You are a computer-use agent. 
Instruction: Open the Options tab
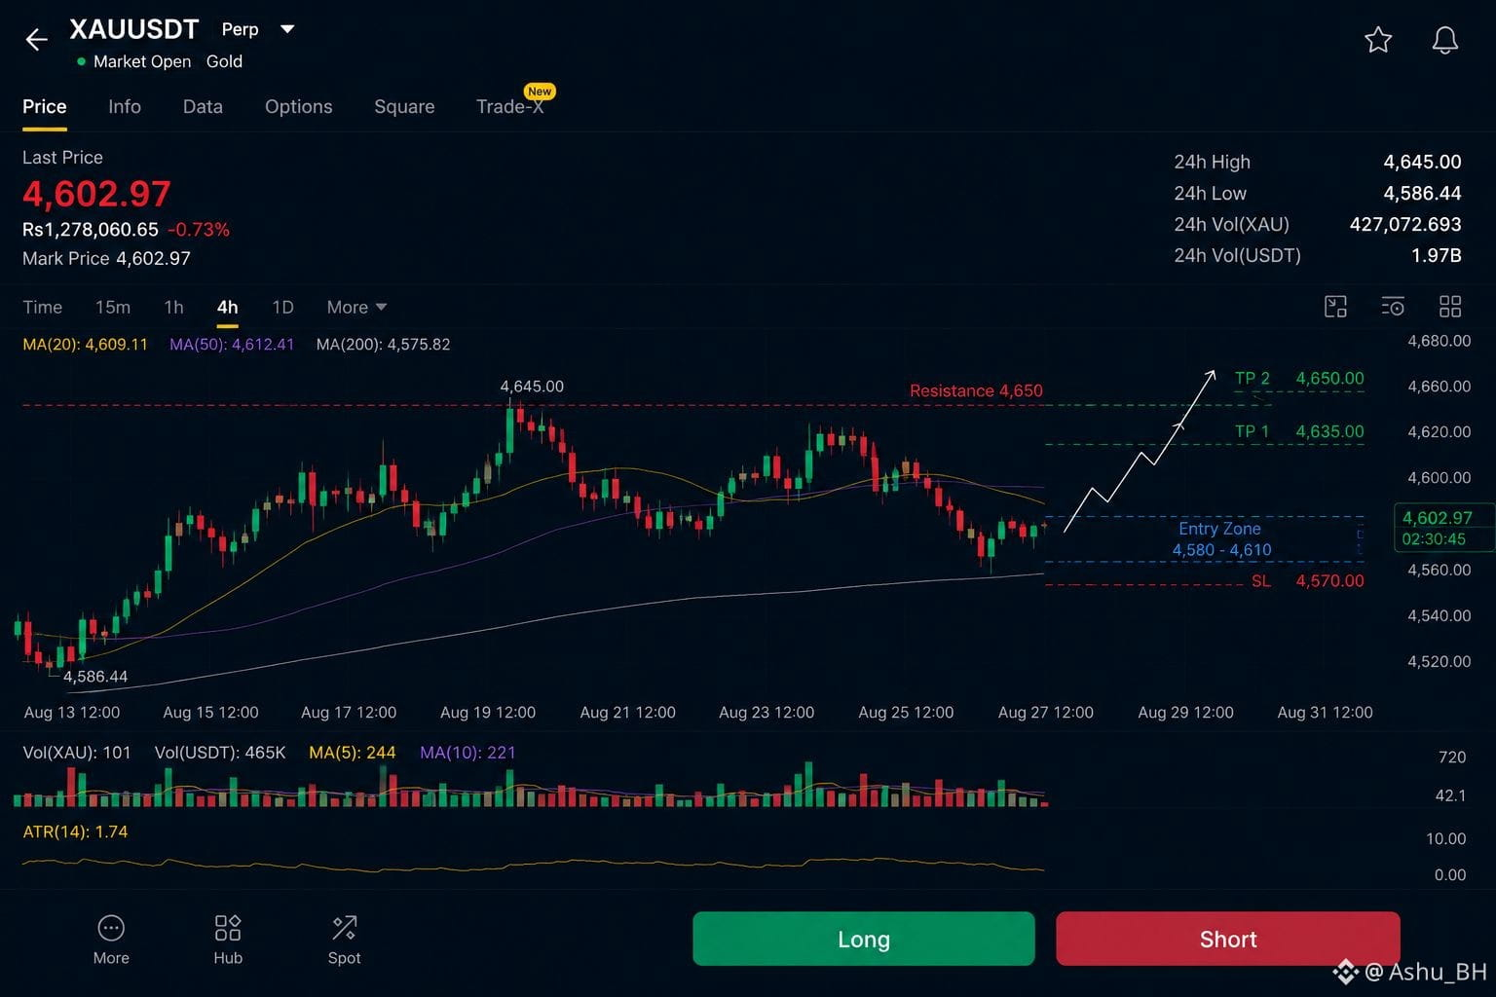point(299,107)
